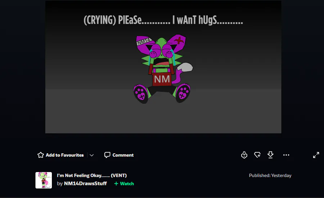Open the NM14DrawsStuff profile name link
This screenshot has height=198, width=324.
pos(85,184)
